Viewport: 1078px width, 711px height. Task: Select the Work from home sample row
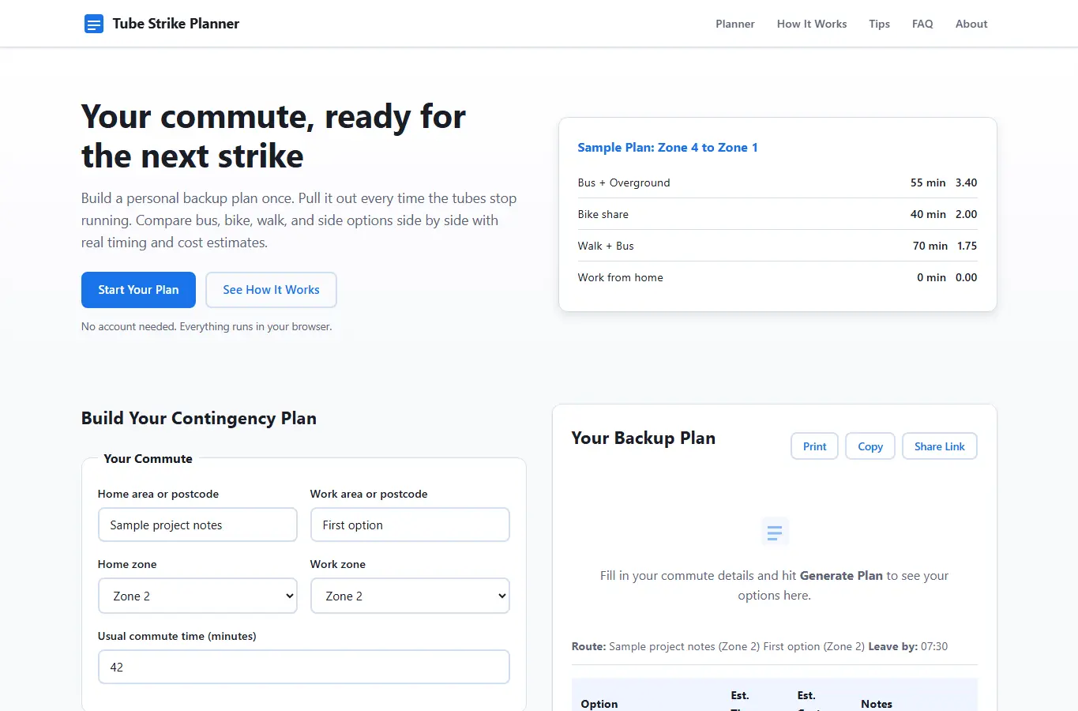(x=777, y=277)
